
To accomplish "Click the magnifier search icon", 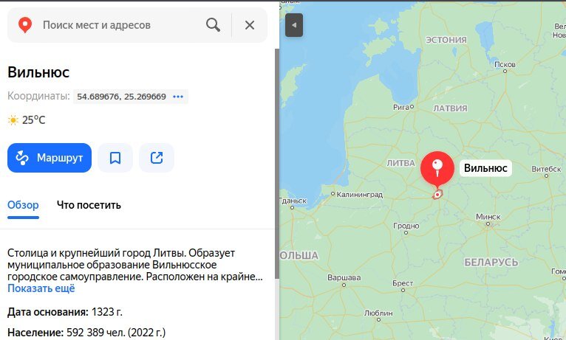I will click(213, 25).
